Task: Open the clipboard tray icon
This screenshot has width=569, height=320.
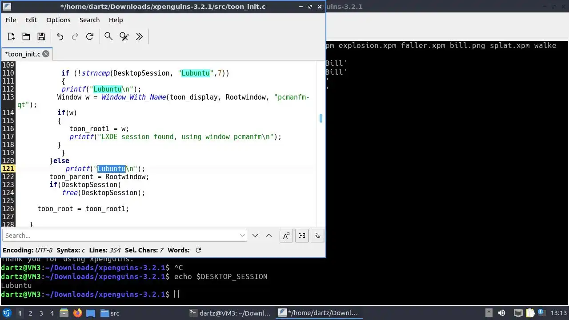Action: [530, 313]
